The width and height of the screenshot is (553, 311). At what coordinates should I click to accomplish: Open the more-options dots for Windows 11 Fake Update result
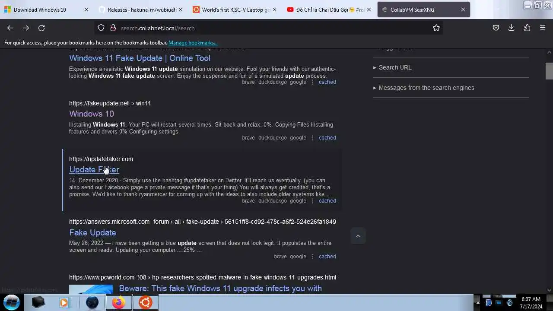[312, 82]
